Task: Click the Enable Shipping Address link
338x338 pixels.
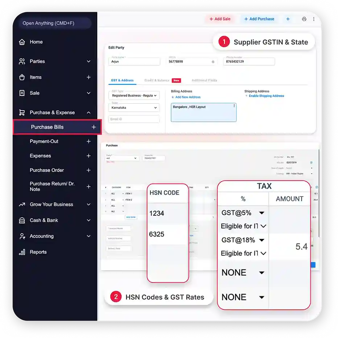Action: [264, 96]
